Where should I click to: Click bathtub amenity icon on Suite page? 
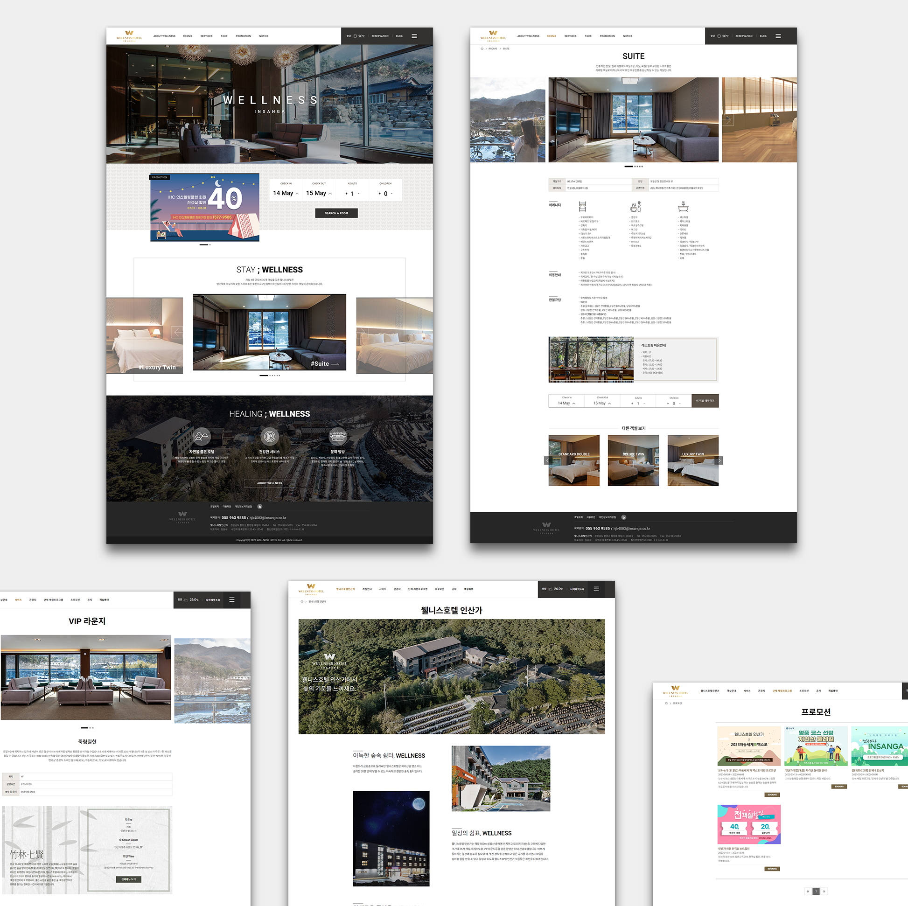click(684, 207)
